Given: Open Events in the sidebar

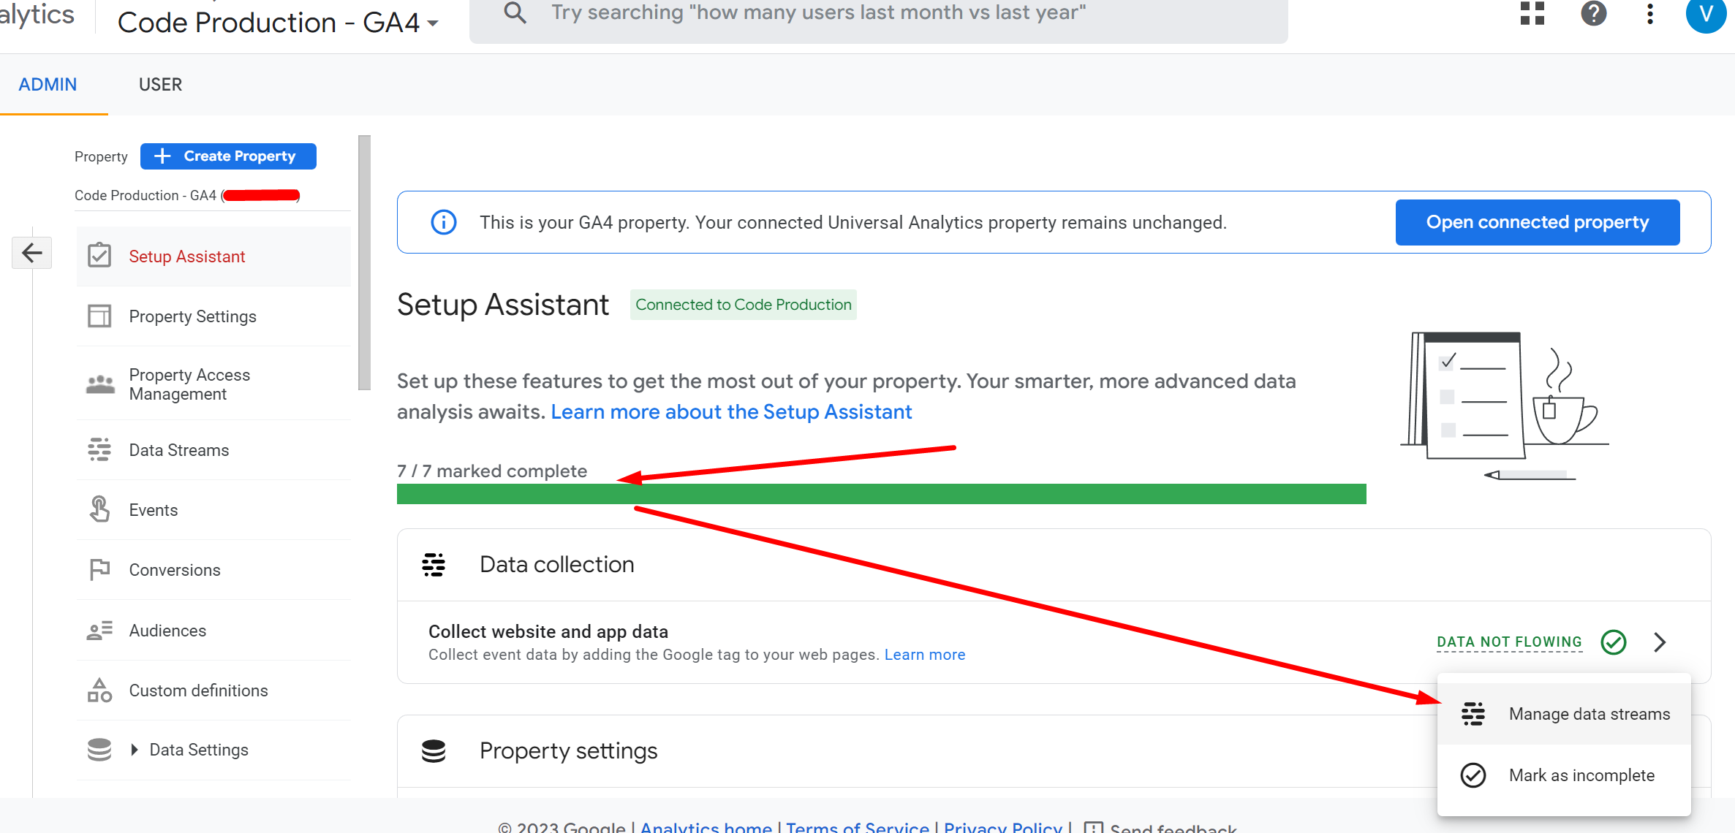Looking at the screenshot, I should (213, 510).
